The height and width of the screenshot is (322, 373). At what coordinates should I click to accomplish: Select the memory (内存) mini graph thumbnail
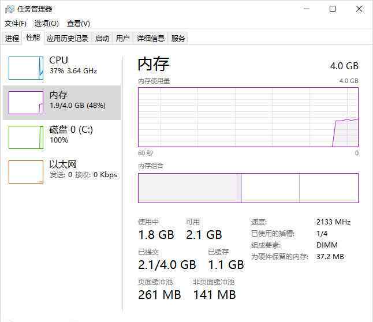click(26, 103)
